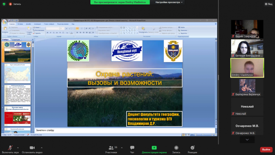Select Николай participant tile

[247, 107]
